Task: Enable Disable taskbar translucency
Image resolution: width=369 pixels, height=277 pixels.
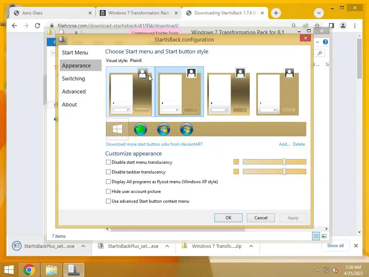Action: tap(108, 172)
